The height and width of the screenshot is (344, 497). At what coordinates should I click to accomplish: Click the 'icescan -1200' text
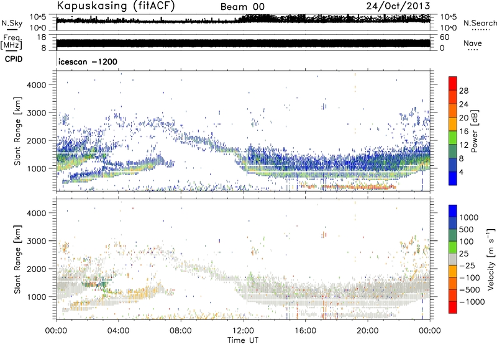tap(88, 61)
